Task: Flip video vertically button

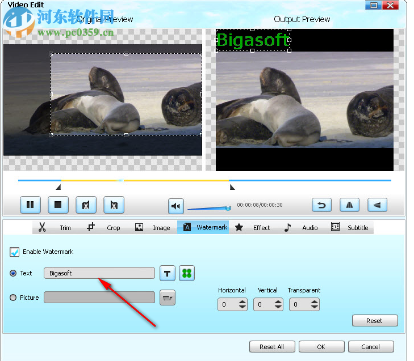Action: (x=377, y=205)
